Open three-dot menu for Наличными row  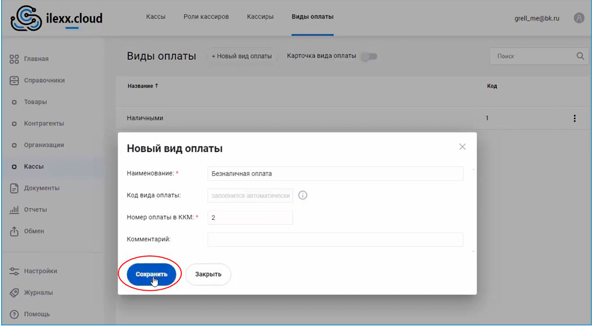[574, 119]
